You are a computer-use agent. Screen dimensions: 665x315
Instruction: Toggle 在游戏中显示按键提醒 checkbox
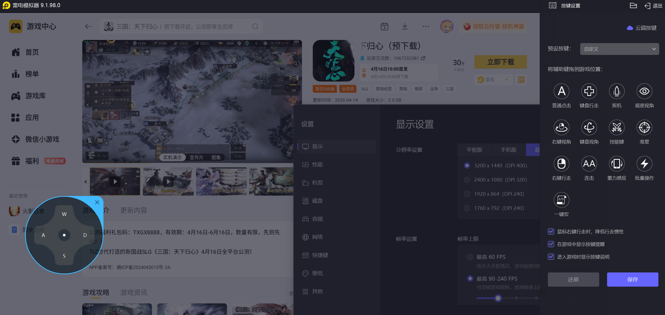pos(551,244)
